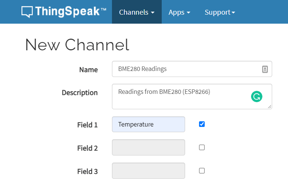
Task: Click the Field 3 label
Action: click(x=87, y=171)
